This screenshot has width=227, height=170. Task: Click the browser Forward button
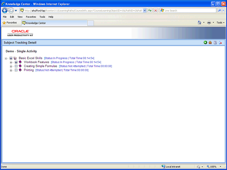pos(11,10)
